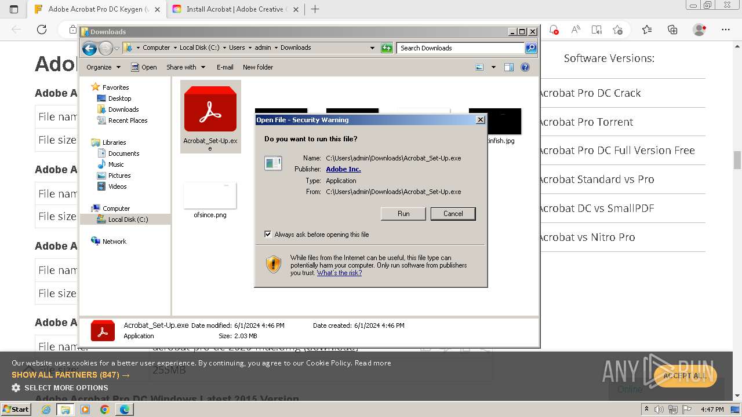742x417 pixels.
Task: Open the Organize menu
Action: pyautogui.click(x=103, y=67)
